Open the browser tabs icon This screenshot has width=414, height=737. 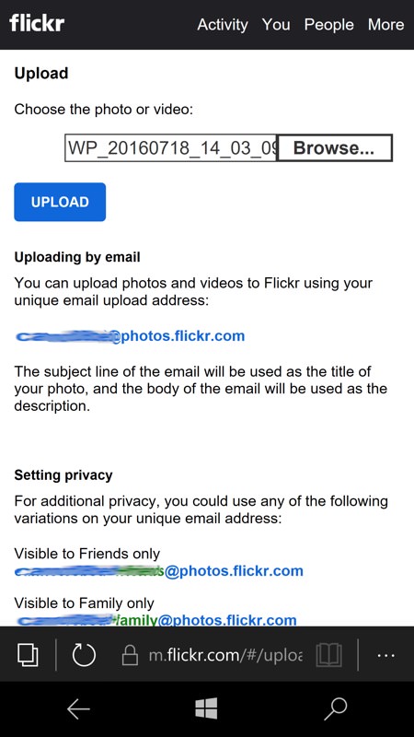(x=28, y=654)
